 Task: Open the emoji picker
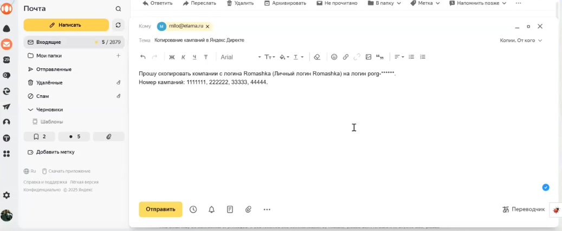[x=334, y=57]
